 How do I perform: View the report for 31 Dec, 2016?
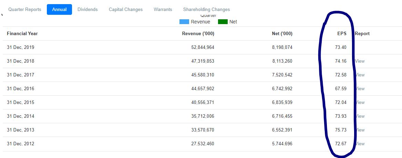pos(360,89)
